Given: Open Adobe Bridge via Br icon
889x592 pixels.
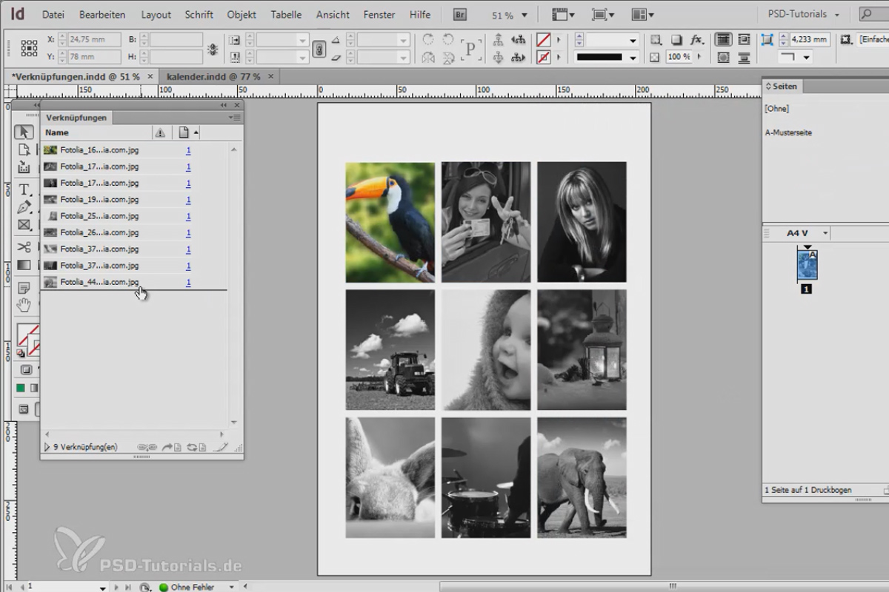Looking at the screenshot, I should click(x=460, y=15).
